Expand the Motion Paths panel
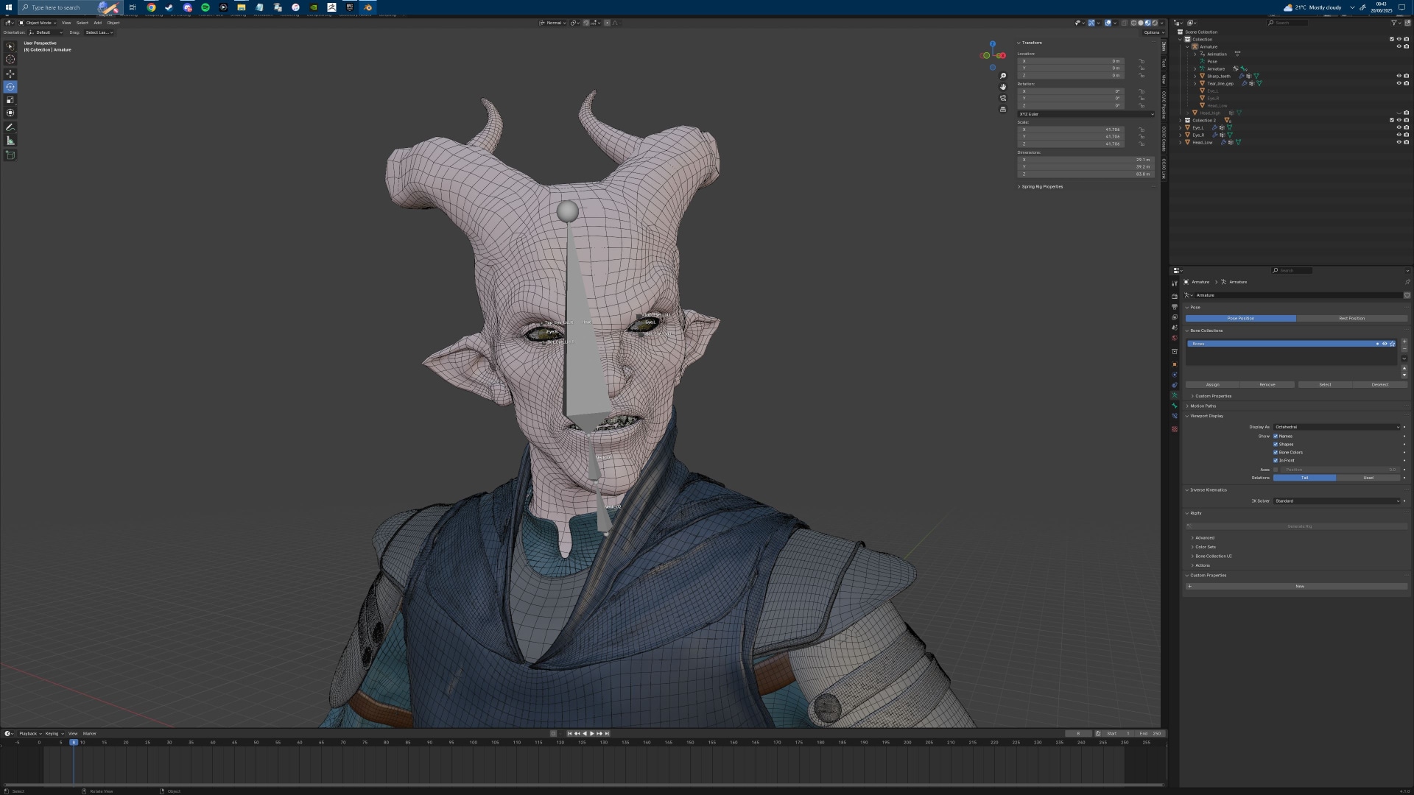 click(1203, 406)
